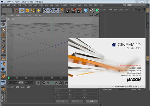This screenshot has height=106, width=150.
Task: Toggle Planar Workplane icon in sidebar
Action: (3, 88)
